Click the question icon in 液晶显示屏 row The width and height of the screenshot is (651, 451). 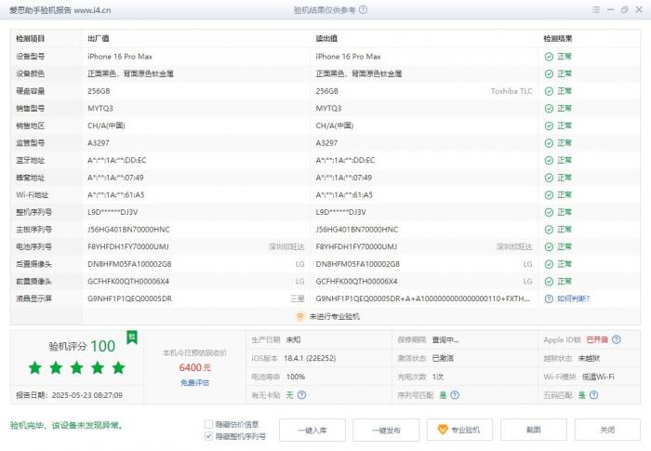tap(549, 299)
